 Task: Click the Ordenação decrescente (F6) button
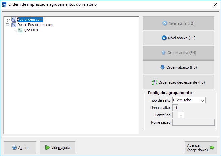coord(178,82)
